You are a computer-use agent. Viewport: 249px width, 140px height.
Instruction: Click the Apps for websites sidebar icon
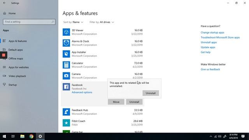(x=4, y=67)
